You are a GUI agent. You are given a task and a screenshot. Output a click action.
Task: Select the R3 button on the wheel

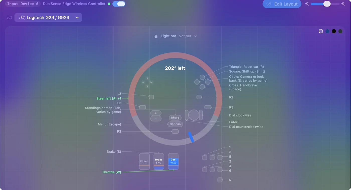[208, 107]
